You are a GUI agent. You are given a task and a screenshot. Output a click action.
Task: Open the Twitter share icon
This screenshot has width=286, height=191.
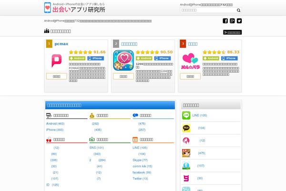(x=239, y=21)
